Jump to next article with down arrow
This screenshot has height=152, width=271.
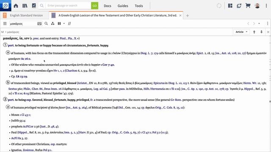[x=261, y=32]
